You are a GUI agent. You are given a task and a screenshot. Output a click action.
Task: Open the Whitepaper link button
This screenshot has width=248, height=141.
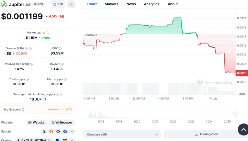pos(62,122)
